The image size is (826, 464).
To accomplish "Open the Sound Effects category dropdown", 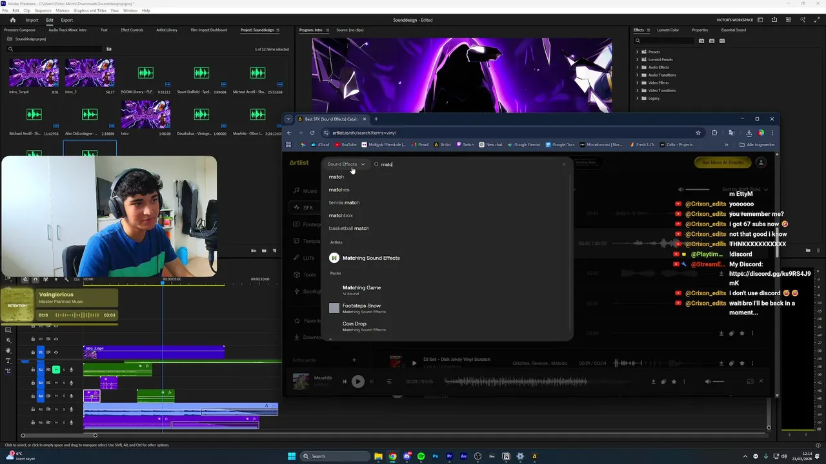I will [x=346, y=164].
